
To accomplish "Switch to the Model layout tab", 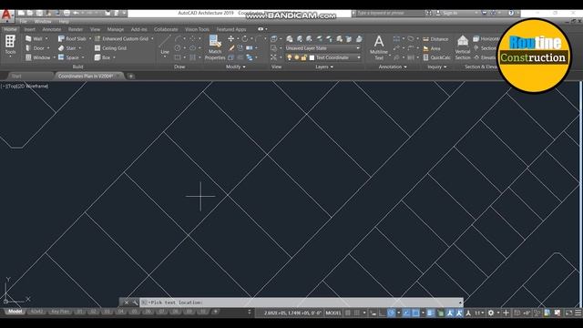I will point(15,312).
